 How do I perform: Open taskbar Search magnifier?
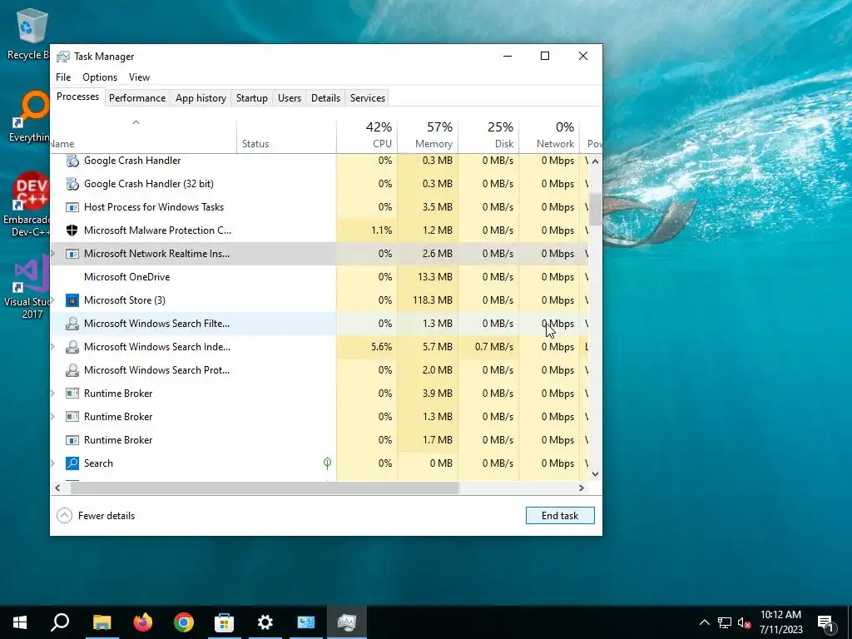coord(60,622)
